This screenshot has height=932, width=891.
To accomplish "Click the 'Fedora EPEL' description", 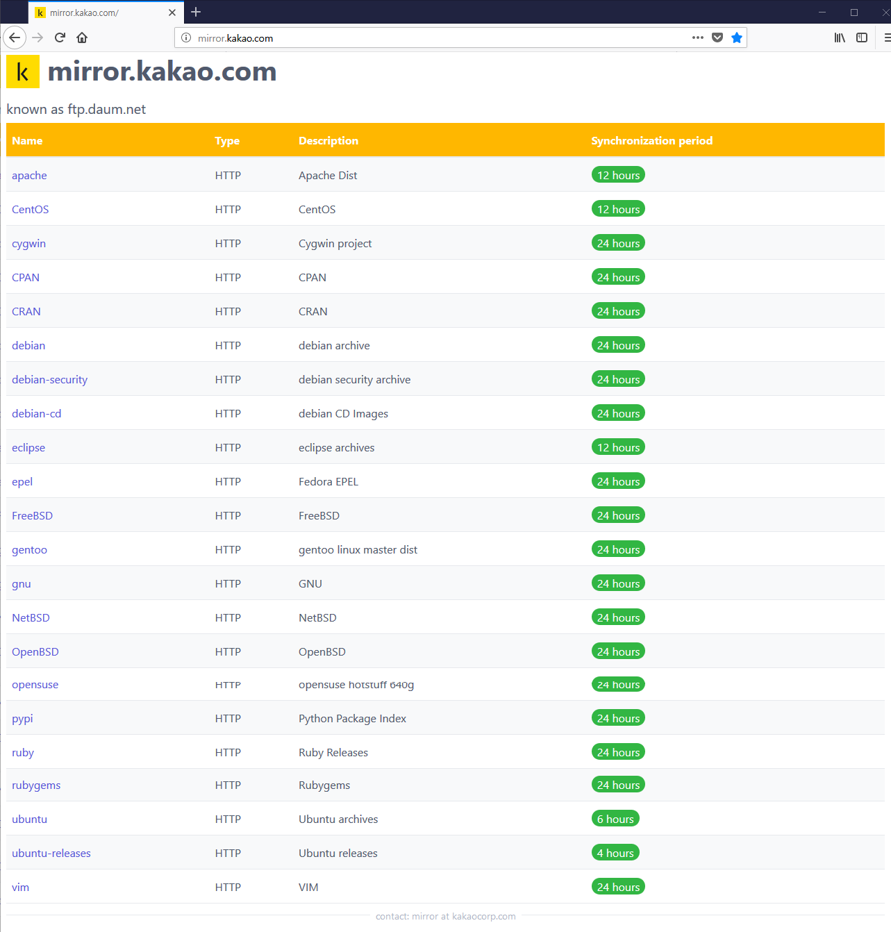I will [328, 481].
